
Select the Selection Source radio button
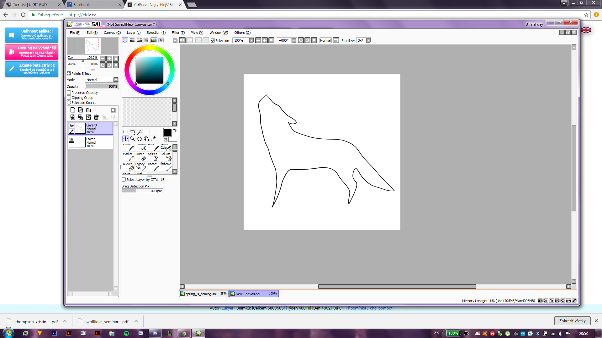click(x=69, y=103)
